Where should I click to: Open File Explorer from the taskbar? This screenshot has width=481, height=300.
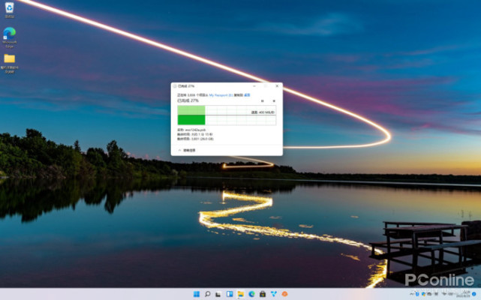(240, 294)
